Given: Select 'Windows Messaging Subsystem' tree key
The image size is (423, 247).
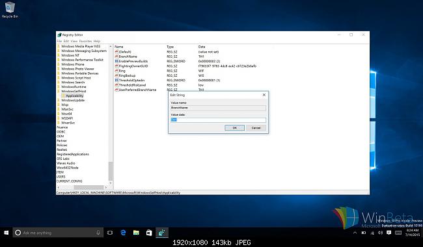Looking at the screenshot, I should point(84,51).
